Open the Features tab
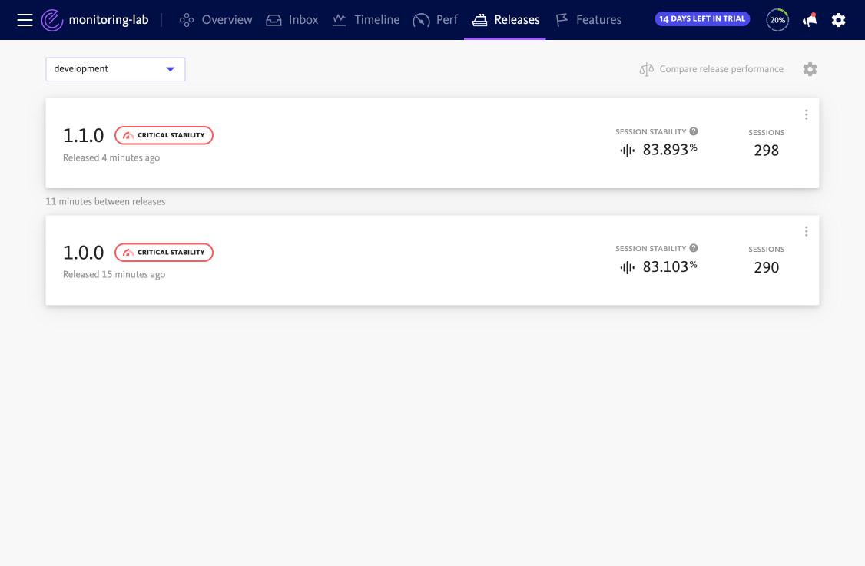Image resolution: width=865 pixels, height=566 pixels. click(x=588, y=20)
